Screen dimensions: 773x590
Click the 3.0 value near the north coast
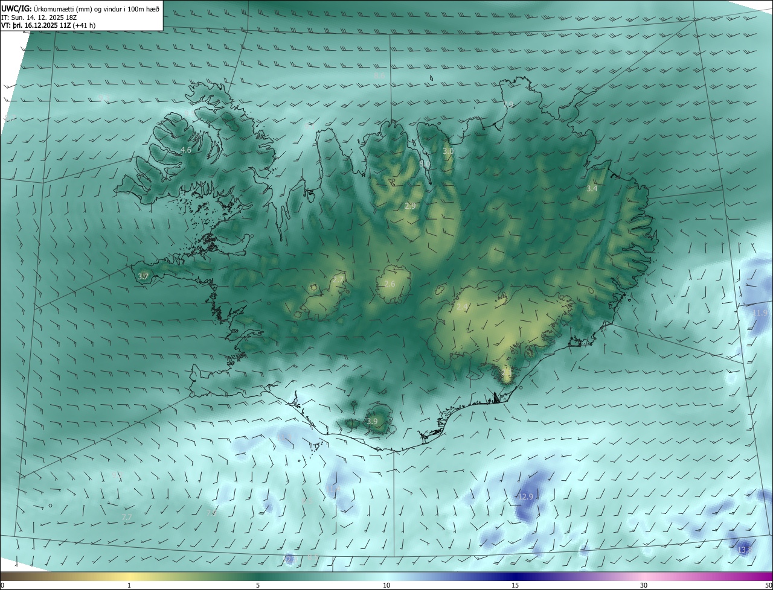tap(447, 151)
